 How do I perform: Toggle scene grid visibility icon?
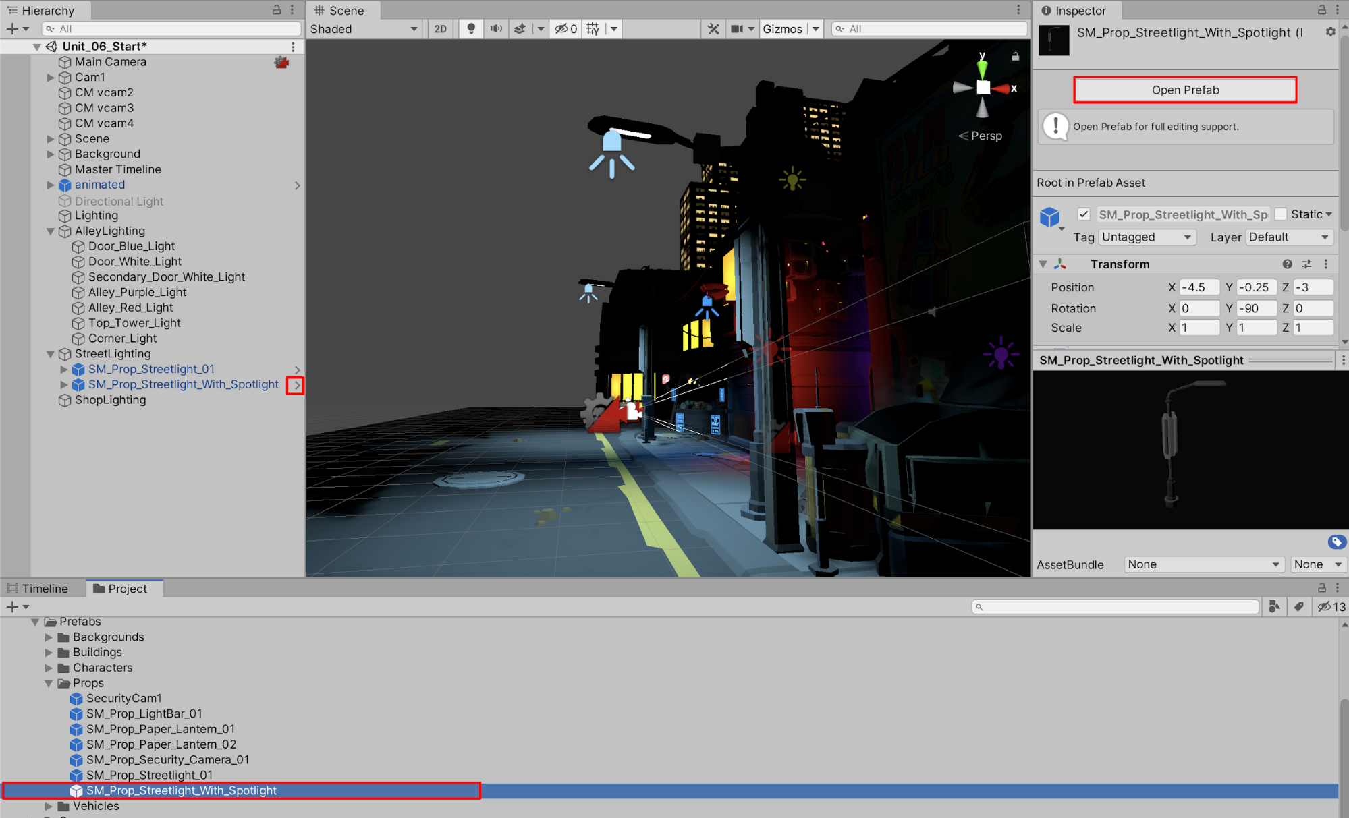coord(593,29)
